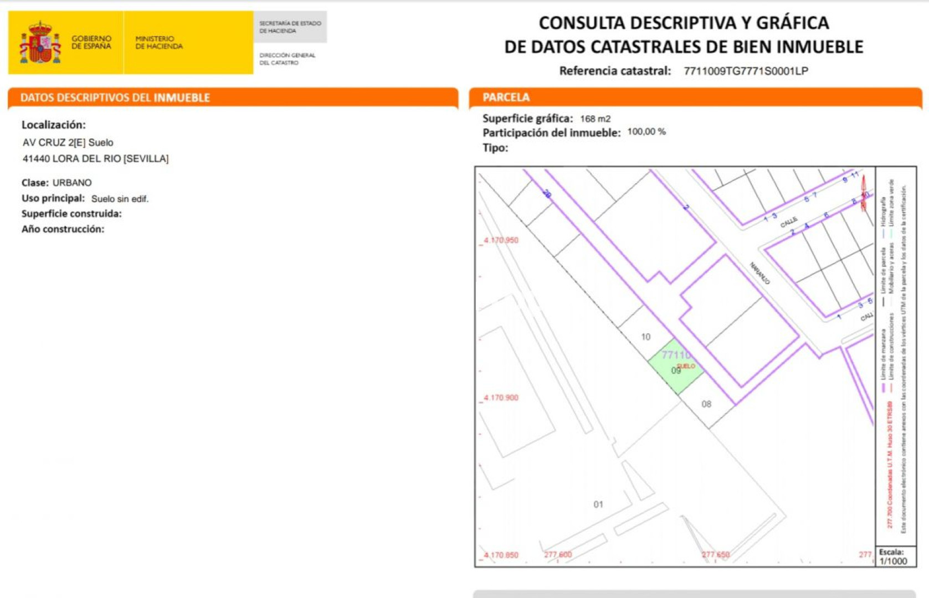
Task: Click the Secretaría de Estado de Hacienda box
Action: (x=290, y=27)
